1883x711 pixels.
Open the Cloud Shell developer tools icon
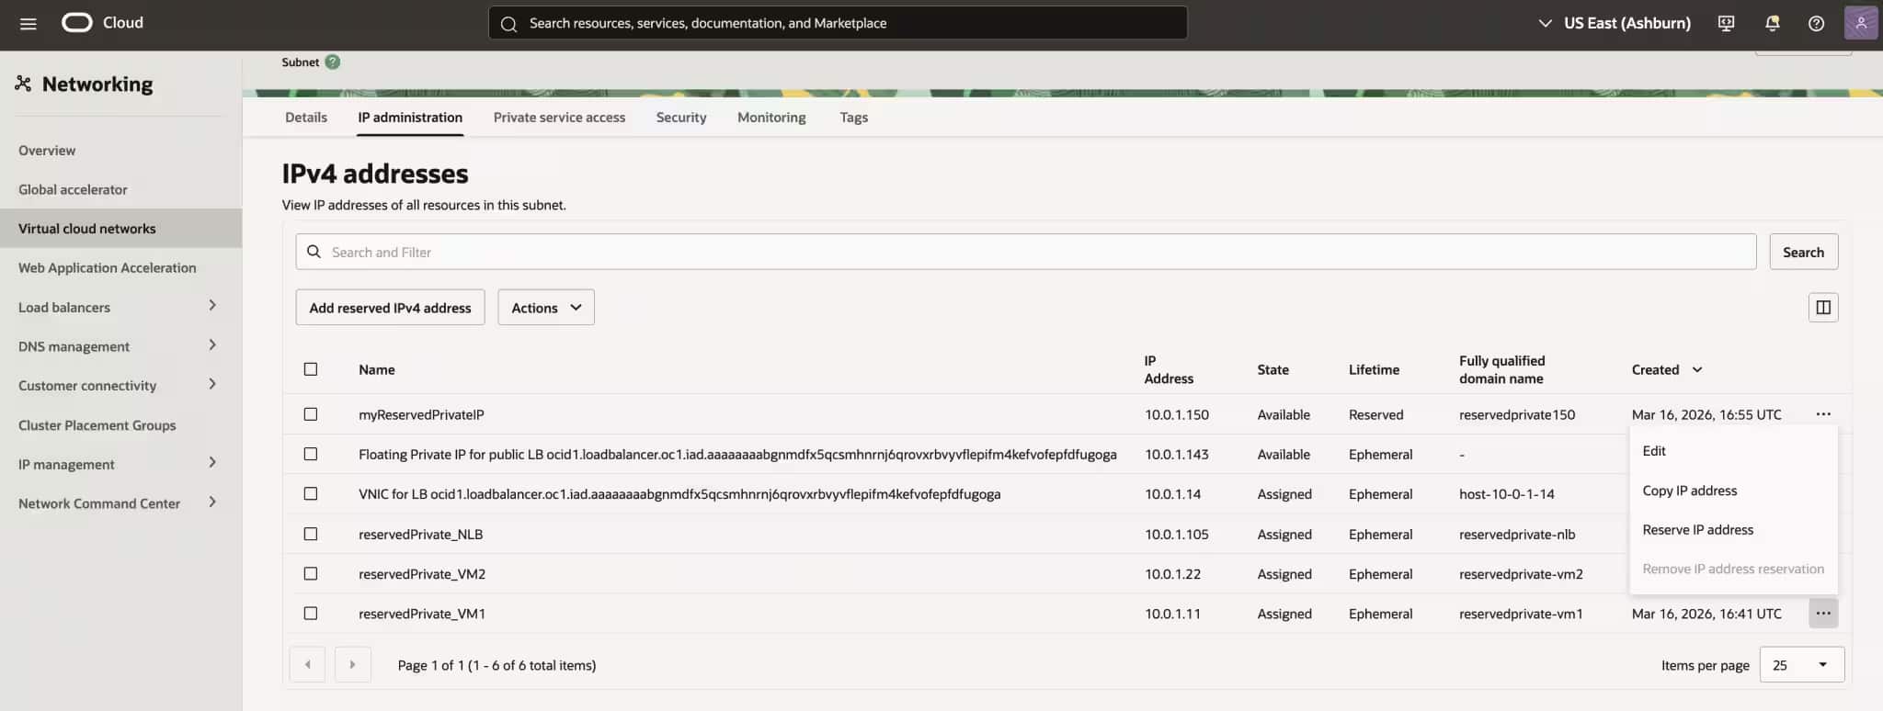pyautogui.click(x=1726, y=23)
